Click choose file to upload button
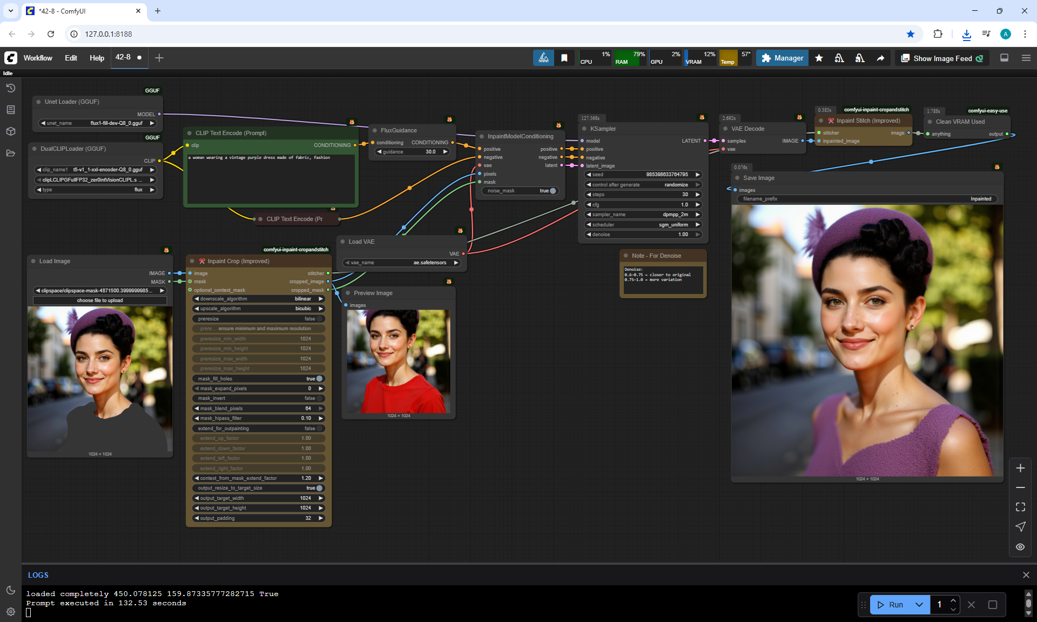 (100, 300)
